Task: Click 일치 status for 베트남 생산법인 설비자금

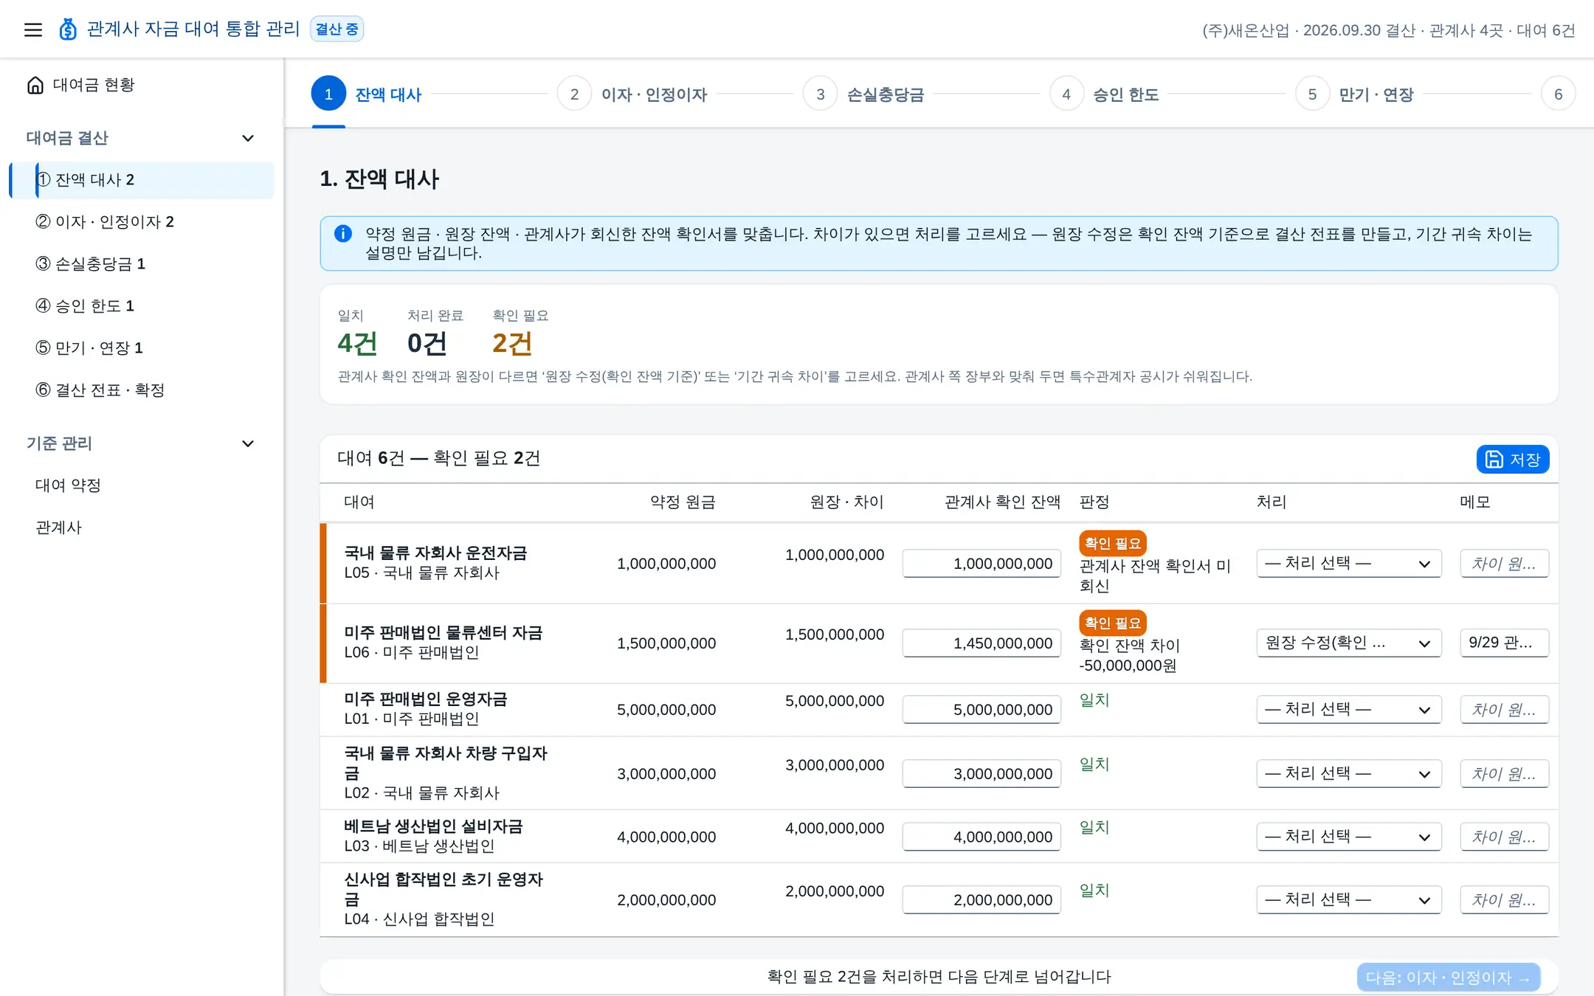Action: coord(1094,828)
